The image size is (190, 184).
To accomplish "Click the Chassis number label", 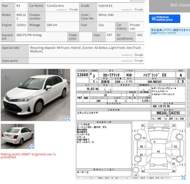I will tap(35, 17).
